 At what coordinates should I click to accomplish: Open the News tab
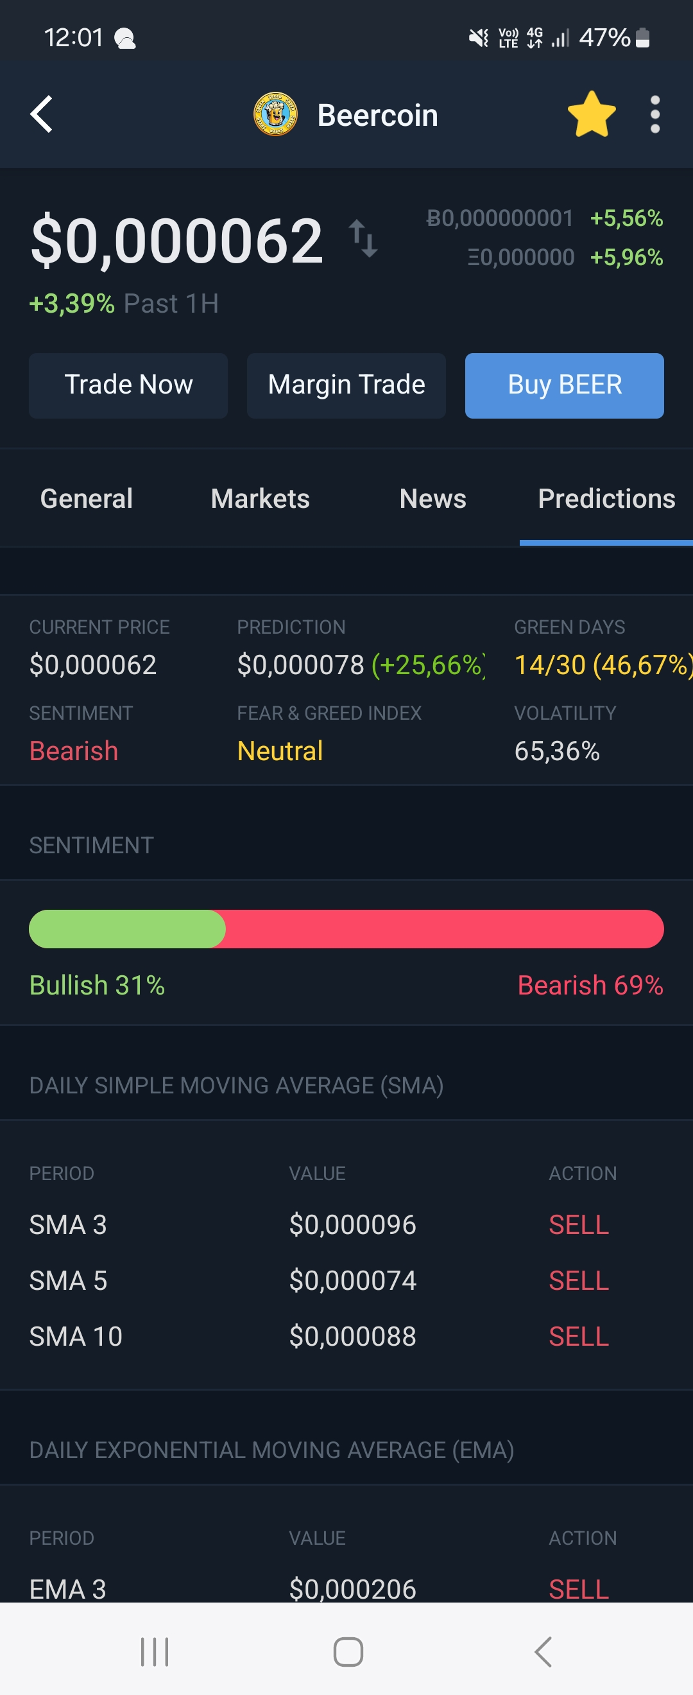pos(432,499)
